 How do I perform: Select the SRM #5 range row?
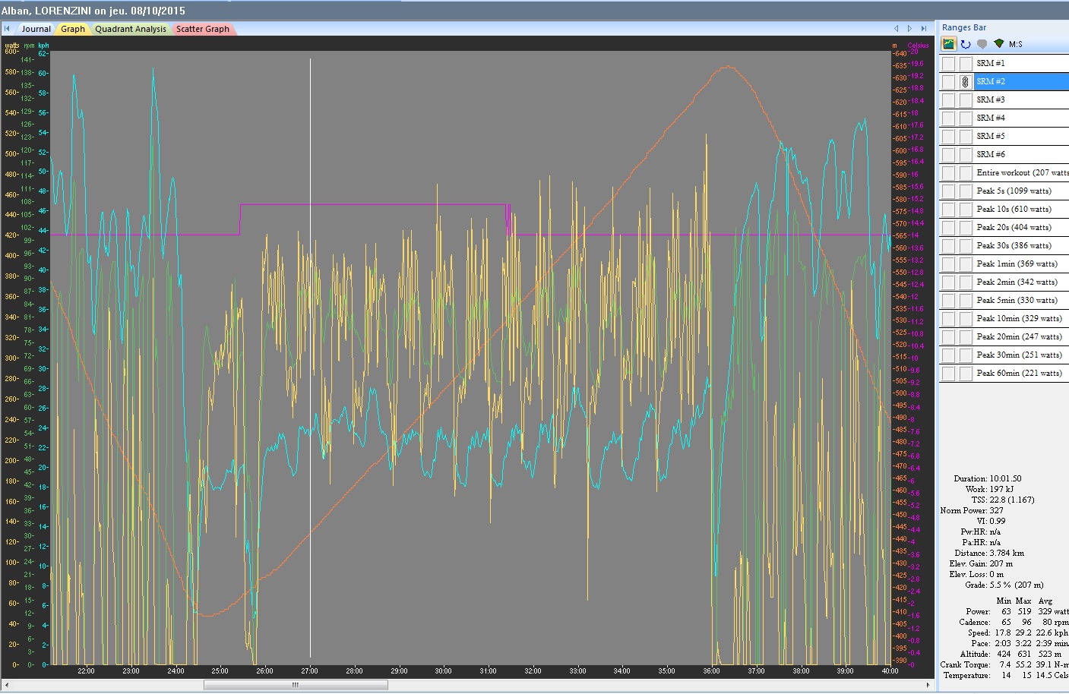(1021, 137)
